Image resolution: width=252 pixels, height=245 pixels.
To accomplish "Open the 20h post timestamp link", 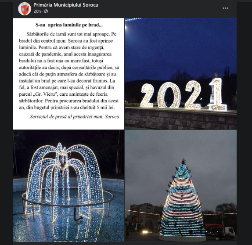I will (x=37, y=11).
